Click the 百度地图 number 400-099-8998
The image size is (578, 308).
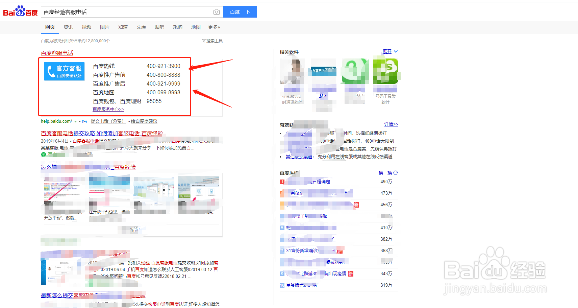[164, 92]
